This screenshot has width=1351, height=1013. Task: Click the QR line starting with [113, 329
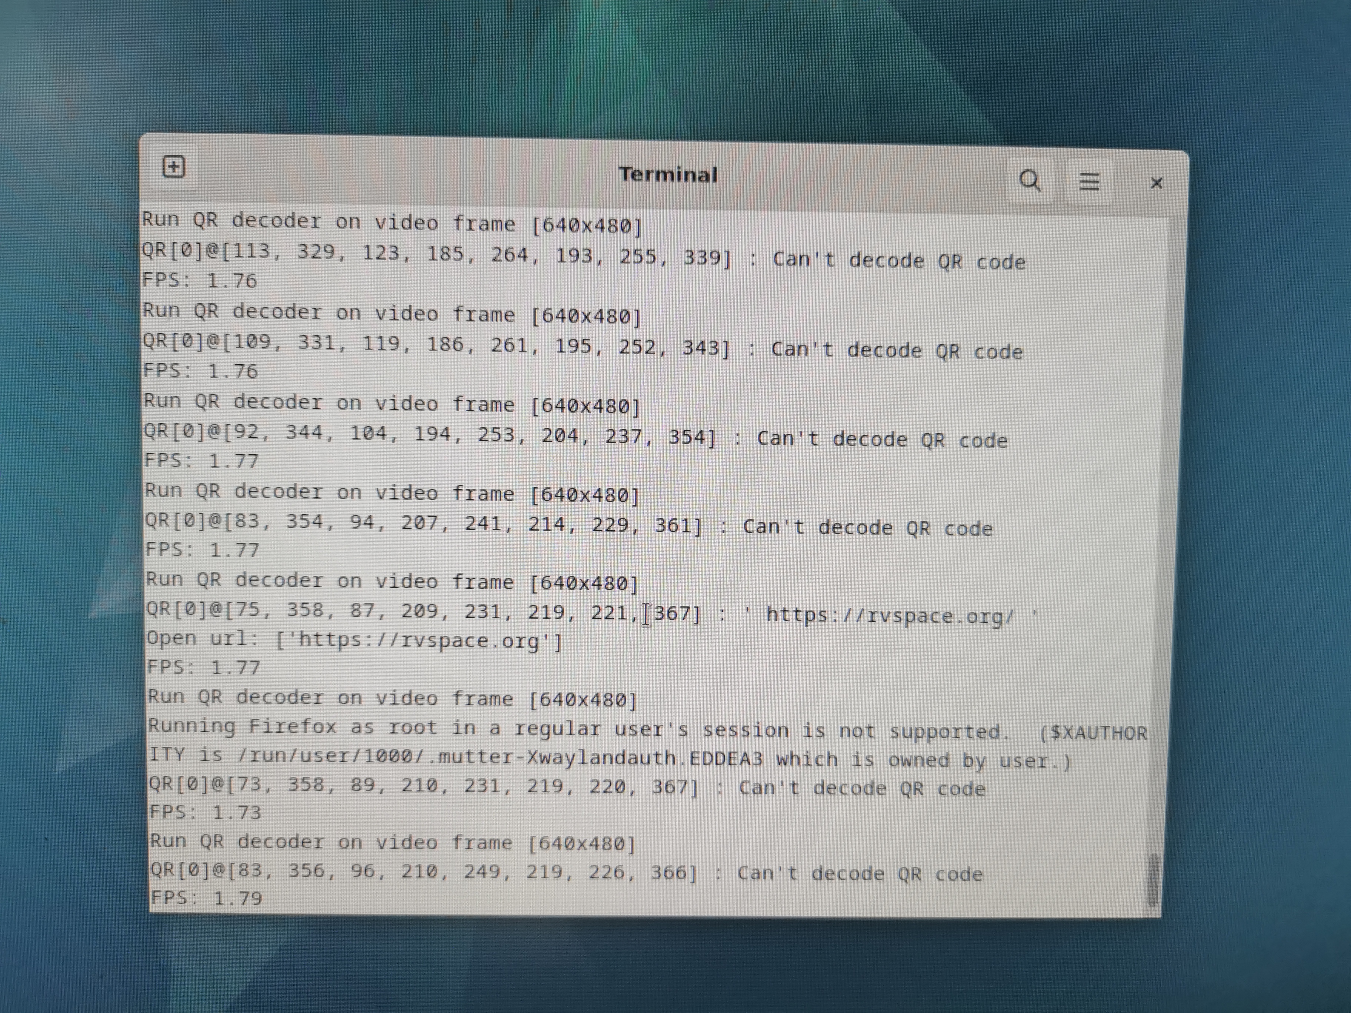tap(583, 257)
